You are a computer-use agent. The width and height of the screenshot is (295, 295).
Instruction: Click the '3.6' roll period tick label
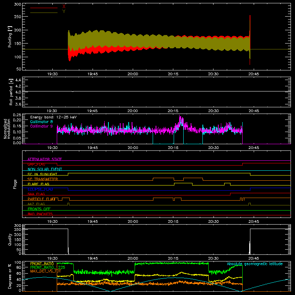18,104
